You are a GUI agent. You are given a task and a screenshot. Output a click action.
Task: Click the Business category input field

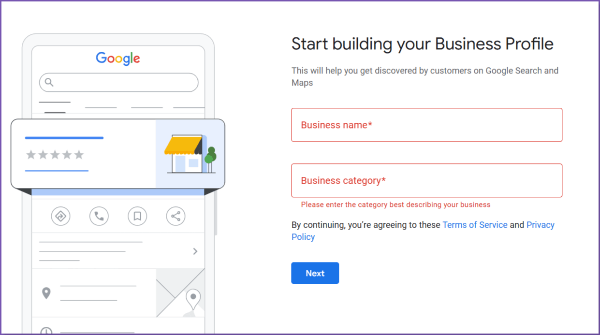coord(426,180)
